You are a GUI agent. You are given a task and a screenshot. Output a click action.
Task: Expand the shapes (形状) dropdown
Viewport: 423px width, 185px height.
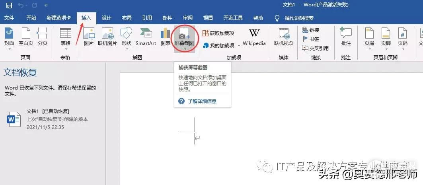(x=126, y=49)
